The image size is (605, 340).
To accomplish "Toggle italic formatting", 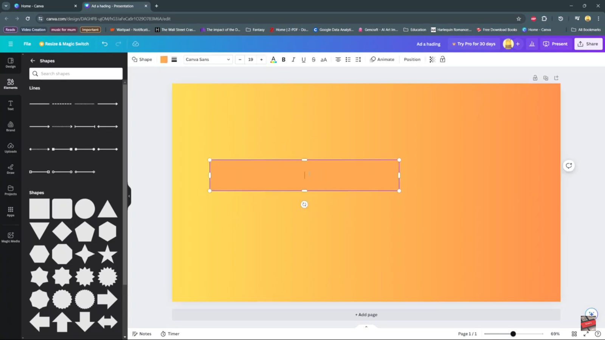I will coord(293,59).
